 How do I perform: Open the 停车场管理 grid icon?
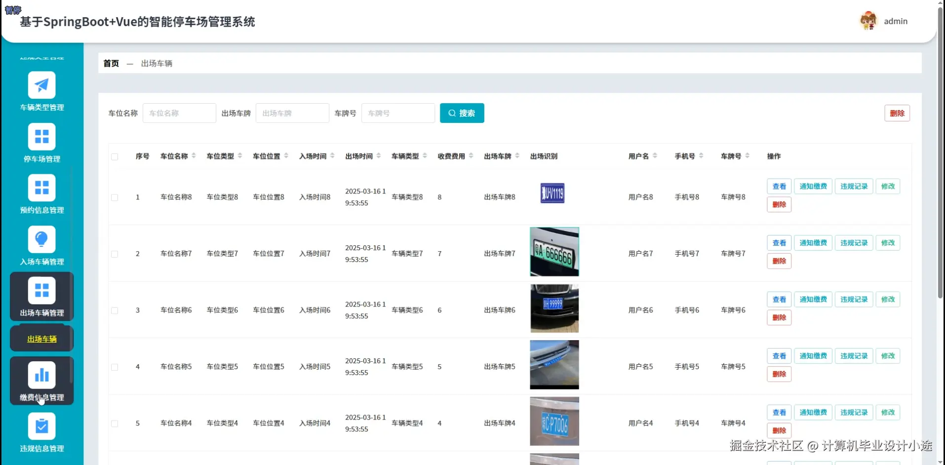click(x=41, y=137)
